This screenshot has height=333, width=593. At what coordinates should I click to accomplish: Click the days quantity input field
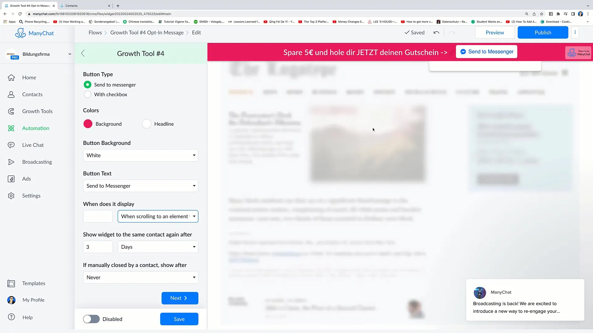point(97,247)
